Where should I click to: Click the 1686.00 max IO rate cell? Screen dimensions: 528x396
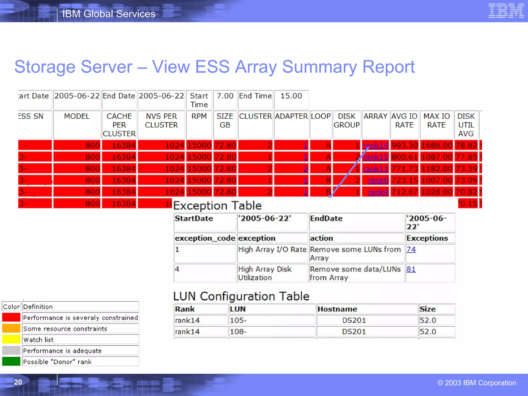(x=436, y=145)
